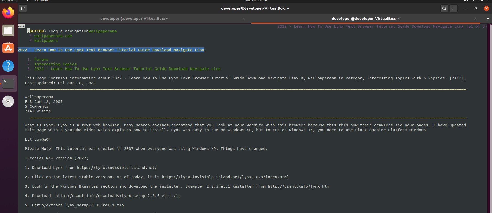Click the 'What is Lynx?' paragraph start
This screenshot has width=492, height=213.
coord(40,125)
